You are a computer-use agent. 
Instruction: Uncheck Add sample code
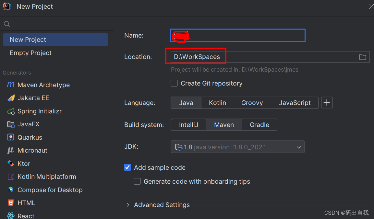point(127,167)
